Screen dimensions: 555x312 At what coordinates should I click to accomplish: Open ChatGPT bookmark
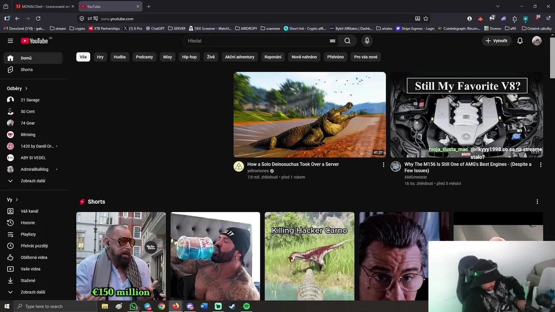(155, 29)
